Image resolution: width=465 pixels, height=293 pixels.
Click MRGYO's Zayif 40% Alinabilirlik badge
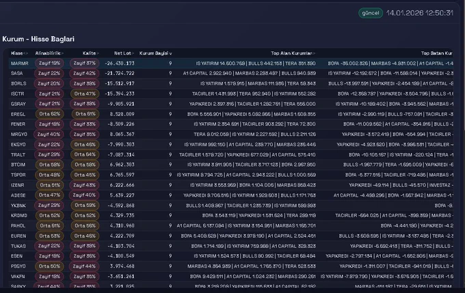tap(49, 134)
